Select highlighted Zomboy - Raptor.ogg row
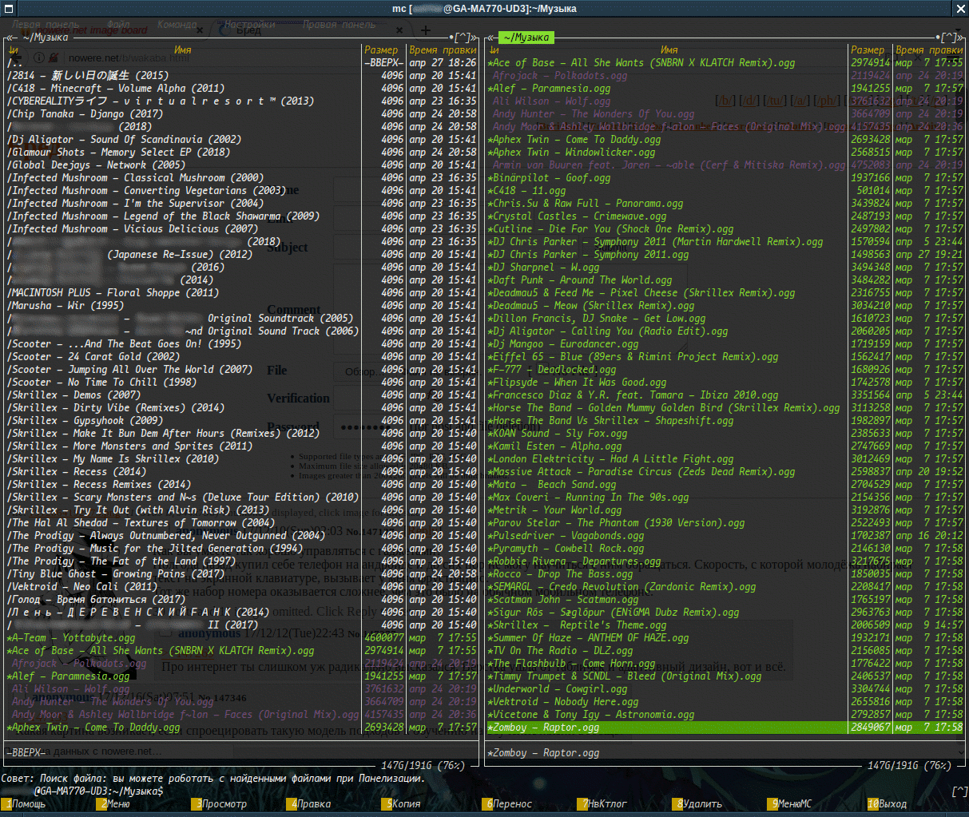 tap(725, 727)
